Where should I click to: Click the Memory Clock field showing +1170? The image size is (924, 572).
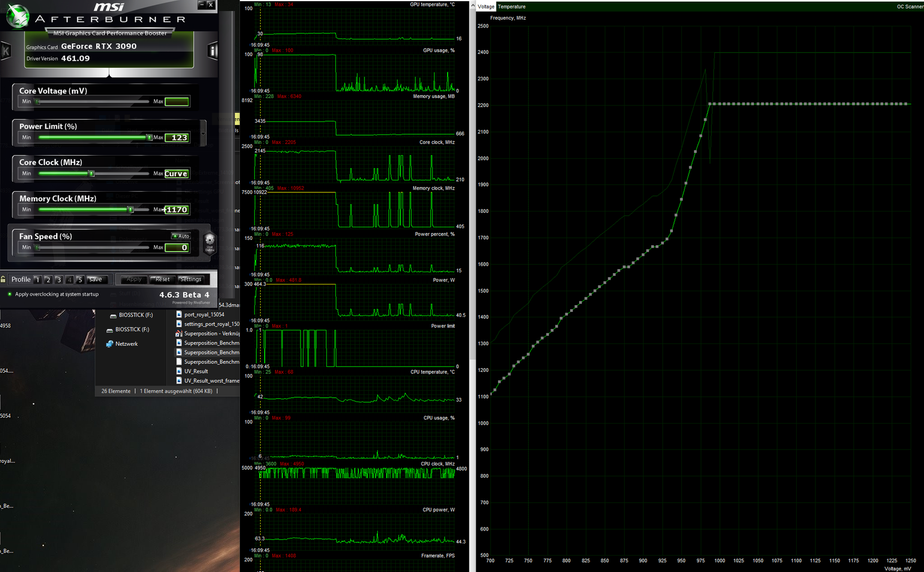tap(177, 210)
